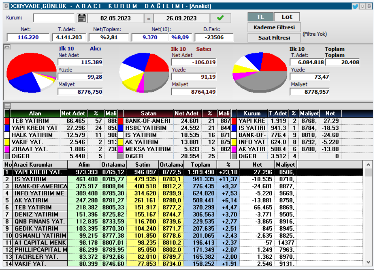
Task: Share via the Twitter bird icon
Action: (355, 6)
